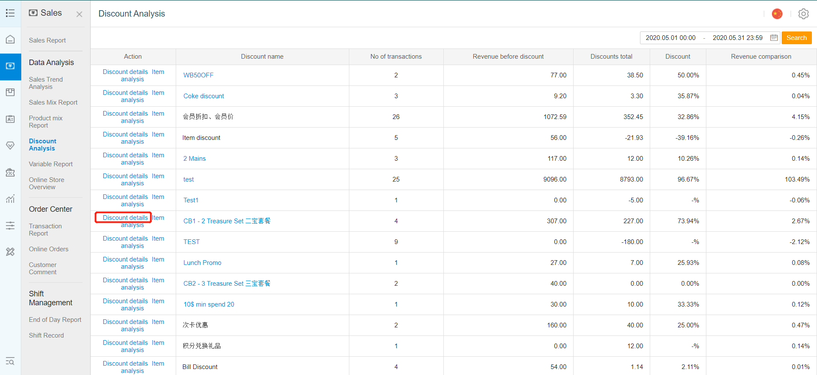The image size is (817, 375).
Task: Open the Coke discount name link
Action: tap(203, 96)
